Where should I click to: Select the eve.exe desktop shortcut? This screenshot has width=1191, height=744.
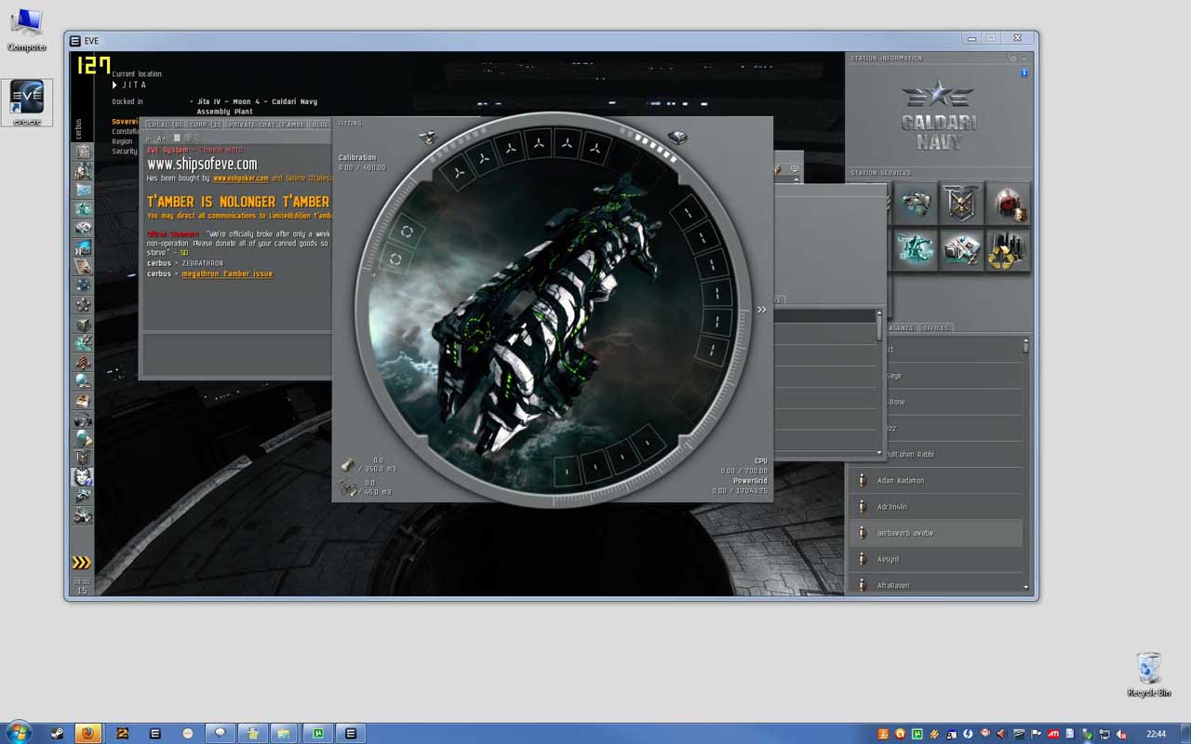(x=27, y=102)
